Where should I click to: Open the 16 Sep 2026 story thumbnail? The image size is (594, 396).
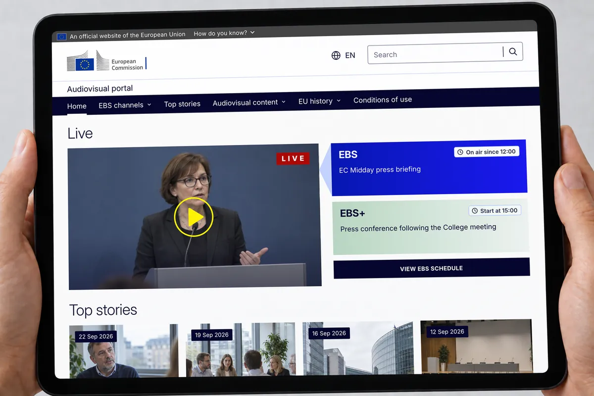[x=358, y=348]
